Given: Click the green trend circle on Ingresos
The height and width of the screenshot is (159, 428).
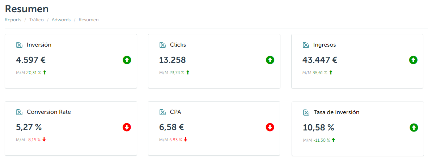Looking at the screenshot, I should [x=413, y=60].
